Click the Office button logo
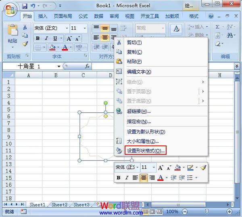 (x=10, y=10)
